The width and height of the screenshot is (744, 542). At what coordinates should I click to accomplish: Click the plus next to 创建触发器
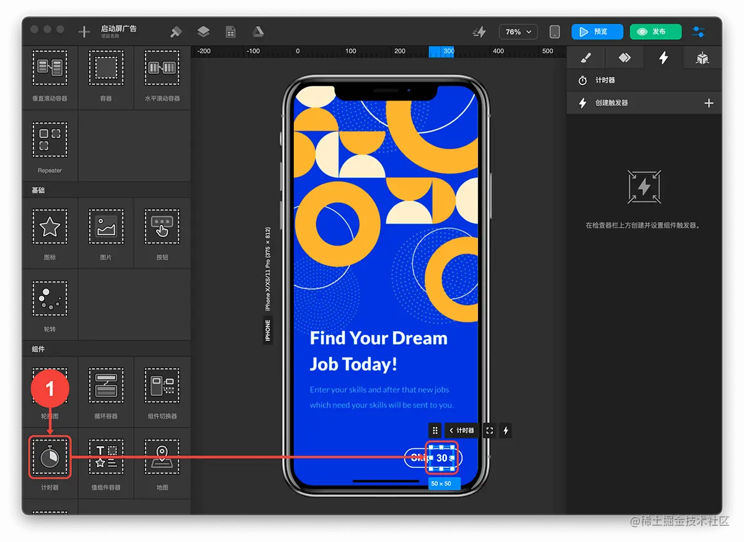pyautogui.click(x=709, y=103)
